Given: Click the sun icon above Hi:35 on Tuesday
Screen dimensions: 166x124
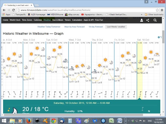Looking at the screenshot, I should point(60,47).
